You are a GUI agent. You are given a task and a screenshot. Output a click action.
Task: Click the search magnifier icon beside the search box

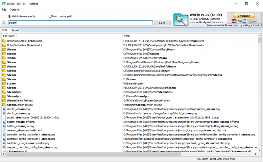(4, 23)
